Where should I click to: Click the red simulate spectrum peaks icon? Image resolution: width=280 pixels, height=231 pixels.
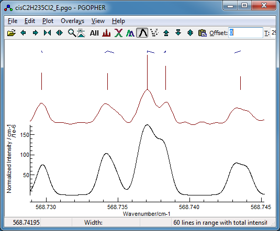point(106,33)
